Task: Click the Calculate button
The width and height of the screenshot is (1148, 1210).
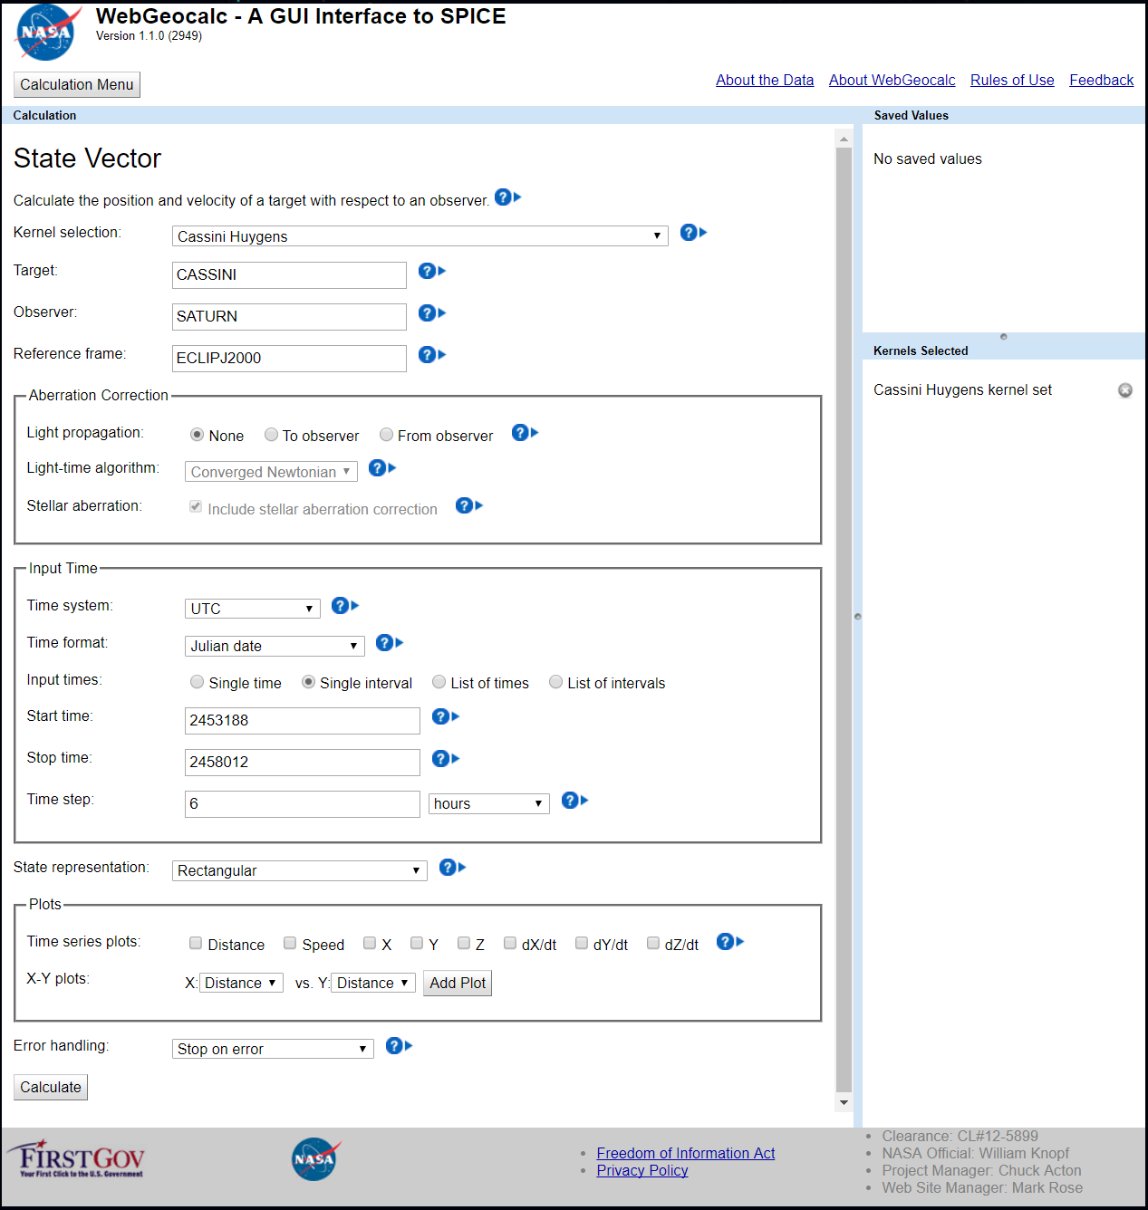Action: coord(51,1087)
